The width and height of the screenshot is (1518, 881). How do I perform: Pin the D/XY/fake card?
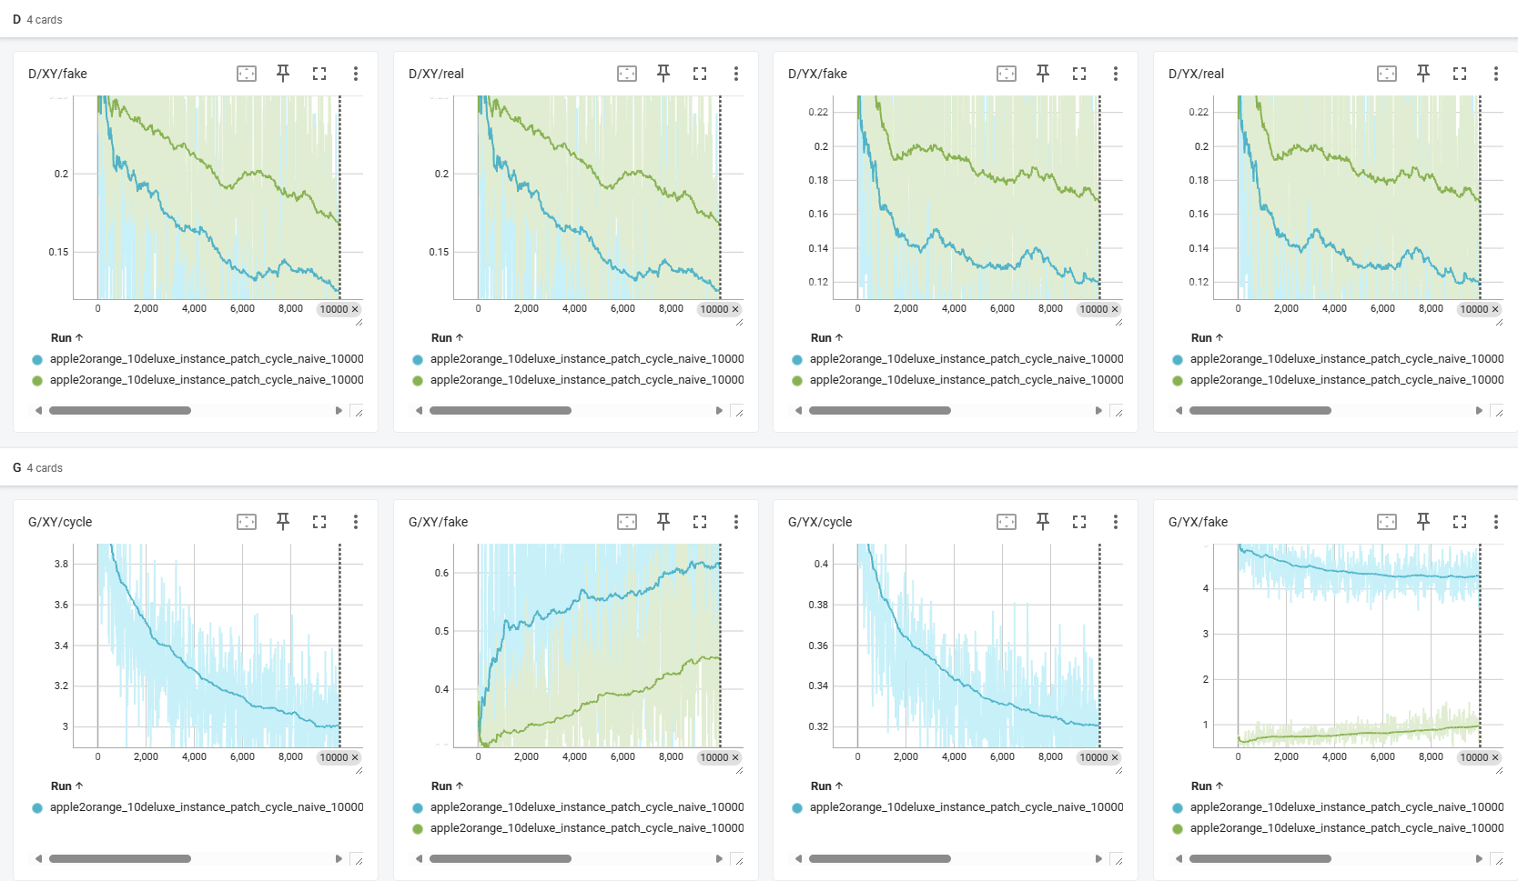(283, 74)
